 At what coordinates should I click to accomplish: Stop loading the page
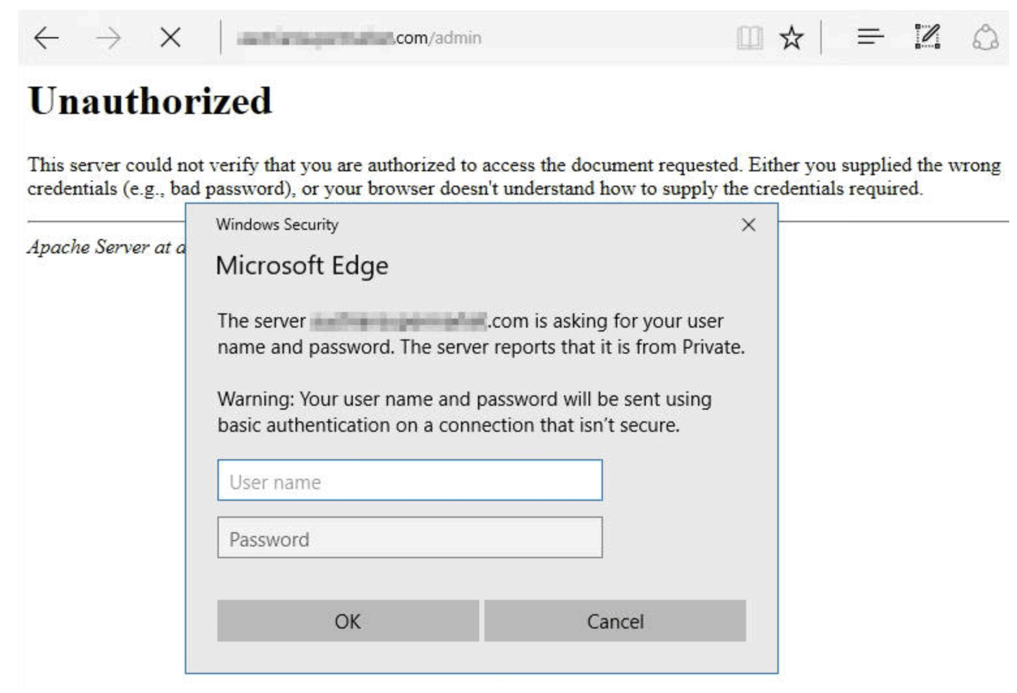(170, 38)
